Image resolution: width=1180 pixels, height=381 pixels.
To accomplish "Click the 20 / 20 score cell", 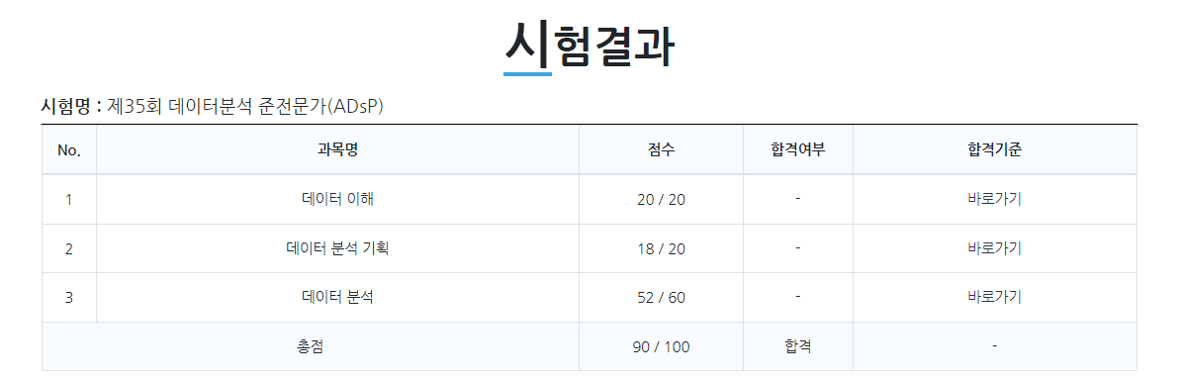I will (x=661, y=200).
